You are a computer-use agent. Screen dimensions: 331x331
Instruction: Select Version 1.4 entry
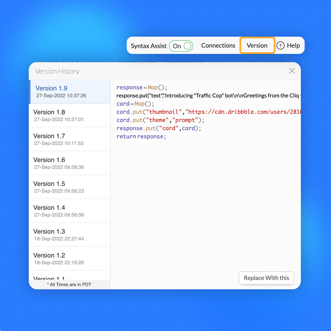(69, 211)
